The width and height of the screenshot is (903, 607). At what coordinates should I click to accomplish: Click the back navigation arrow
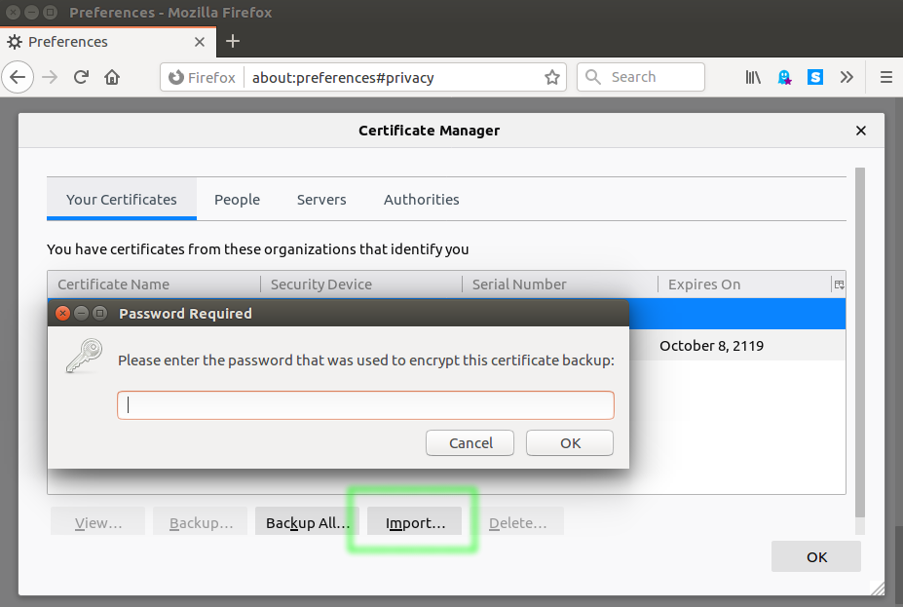[x=19, y=77]
